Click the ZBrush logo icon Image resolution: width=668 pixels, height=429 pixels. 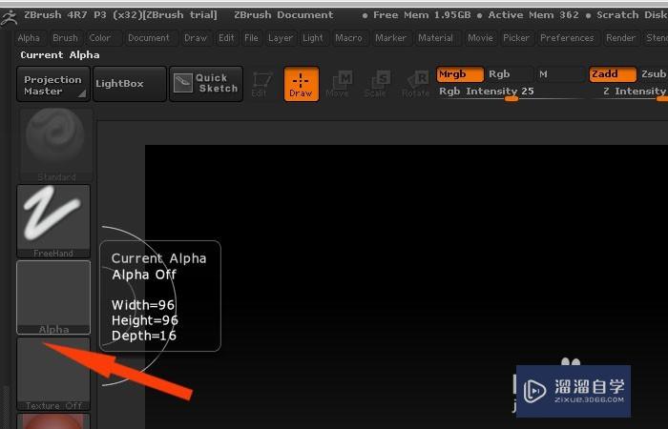[9, 17]
